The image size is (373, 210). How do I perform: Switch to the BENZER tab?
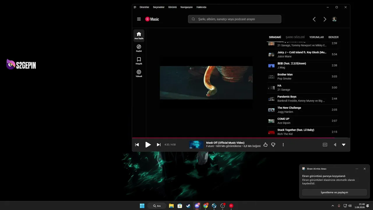[333, 37]
